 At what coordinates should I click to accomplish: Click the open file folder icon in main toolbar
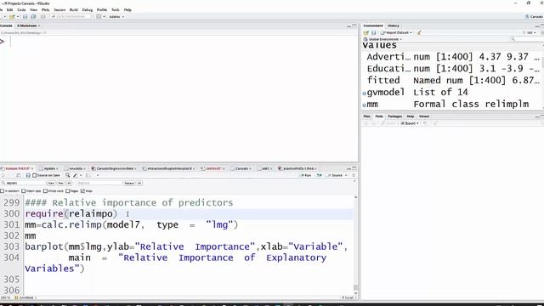tap(12, 17)
